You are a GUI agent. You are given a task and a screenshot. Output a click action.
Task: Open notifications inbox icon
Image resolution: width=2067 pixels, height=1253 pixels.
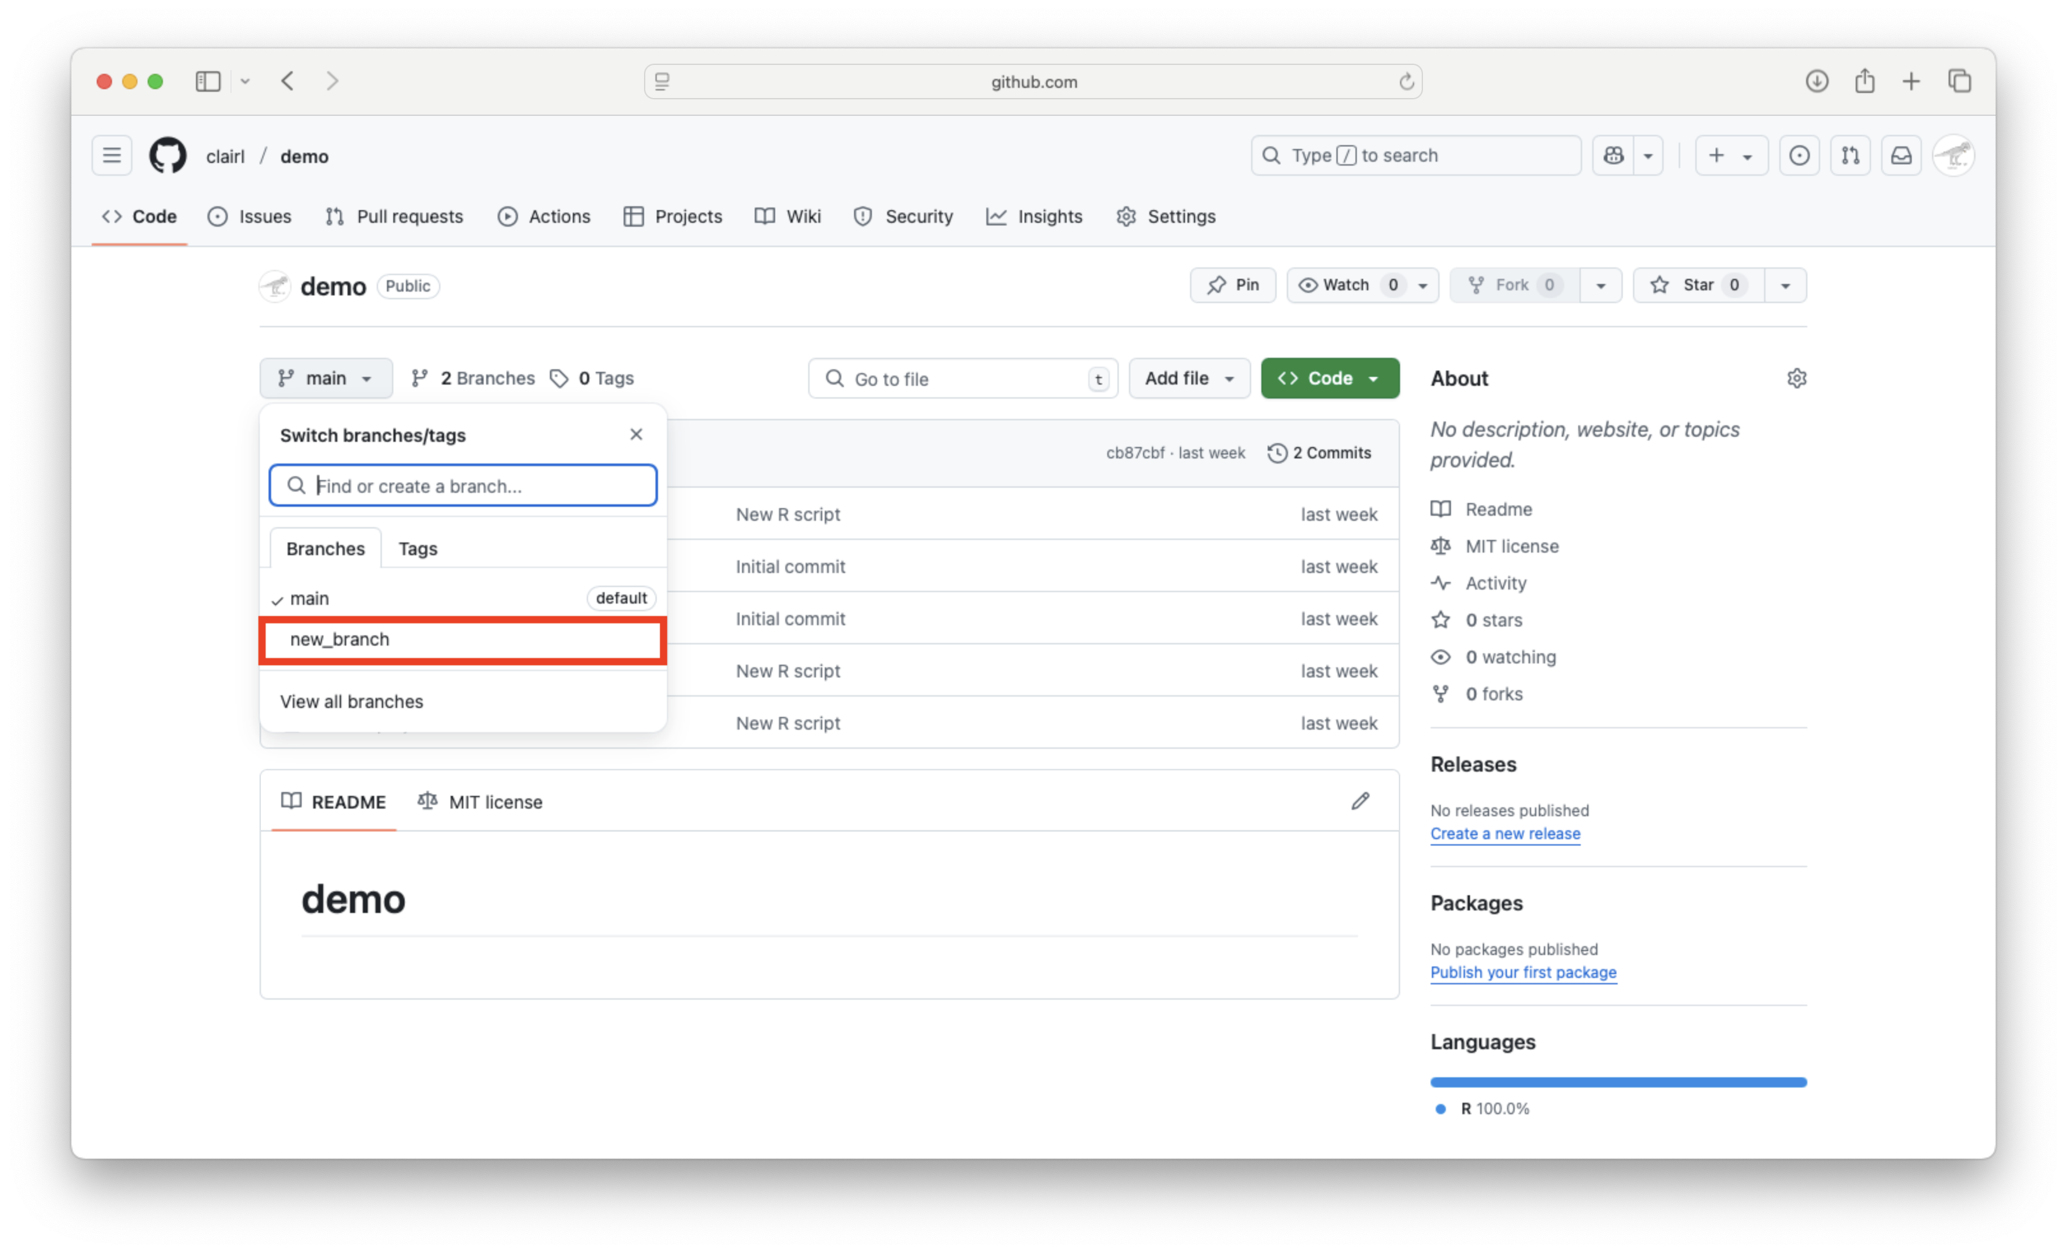click(x=1901, y=156)
